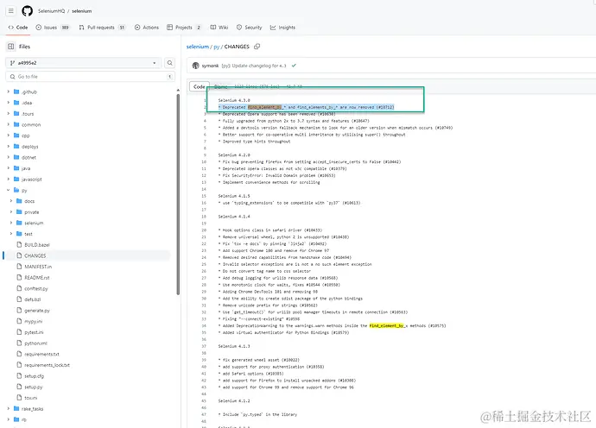Open the a4995e2 branch selector dropdown

click(83, 63)
